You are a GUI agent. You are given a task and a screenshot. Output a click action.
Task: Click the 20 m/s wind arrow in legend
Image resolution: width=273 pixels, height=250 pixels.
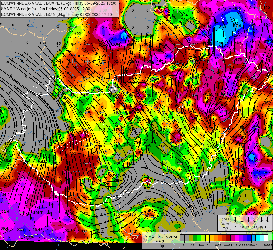click(x=248, y=220)
